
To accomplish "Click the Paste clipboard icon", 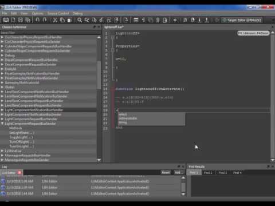I will click(x=69, y=20).
